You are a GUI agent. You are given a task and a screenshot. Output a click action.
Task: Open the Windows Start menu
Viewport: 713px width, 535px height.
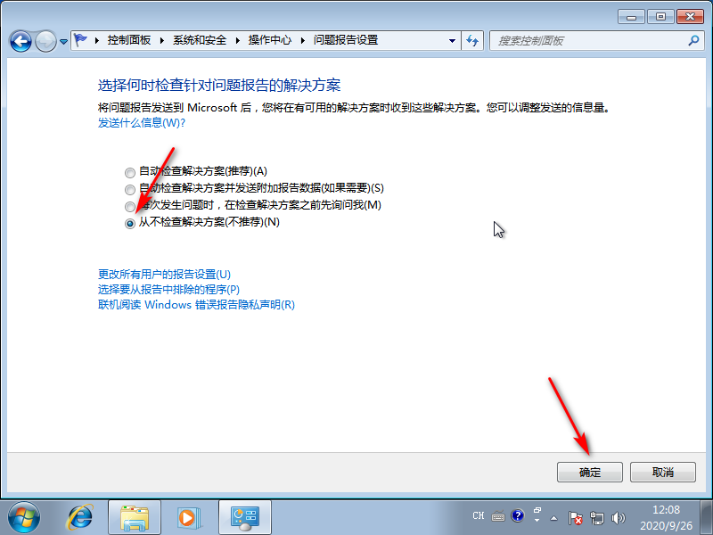tap(22, 517)
